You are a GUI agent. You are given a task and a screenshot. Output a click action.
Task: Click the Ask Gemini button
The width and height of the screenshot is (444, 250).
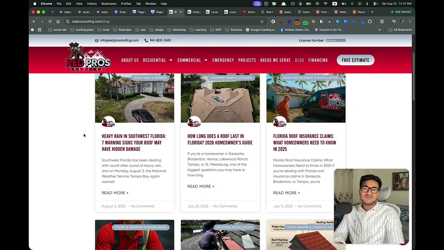(x=401, y=12)
